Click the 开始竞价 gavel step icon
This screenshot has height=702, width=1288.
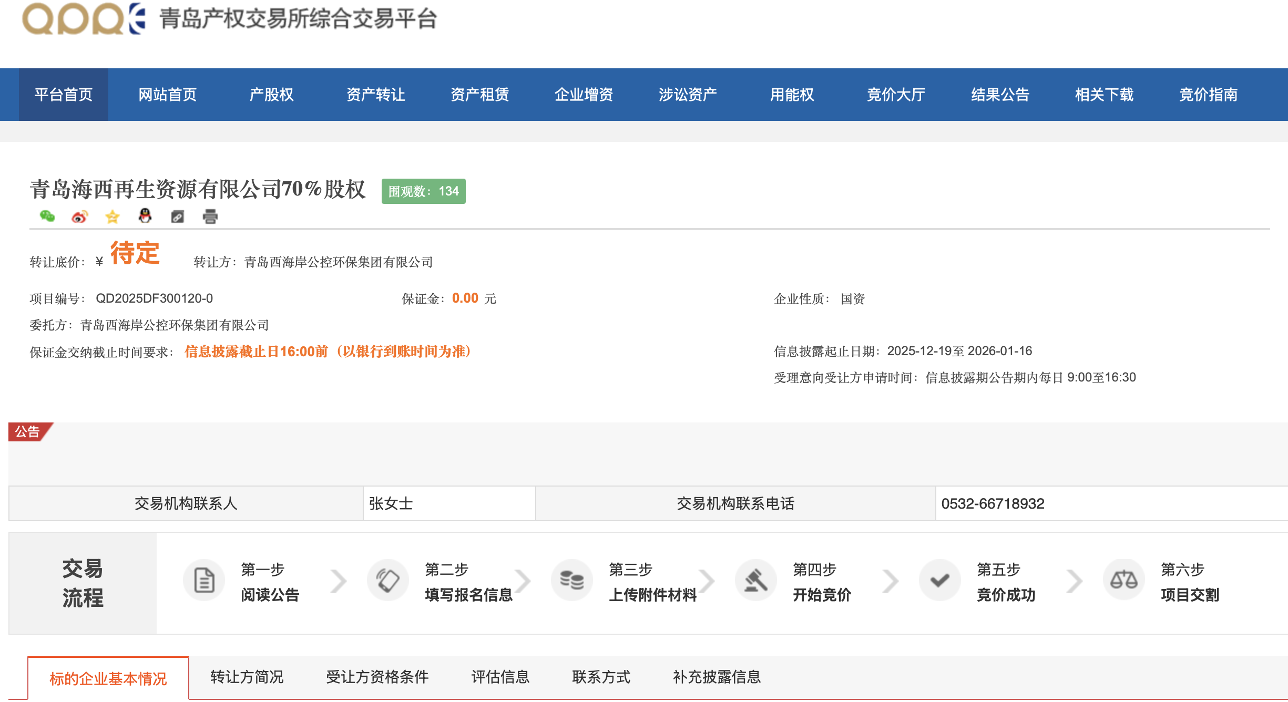755,581
